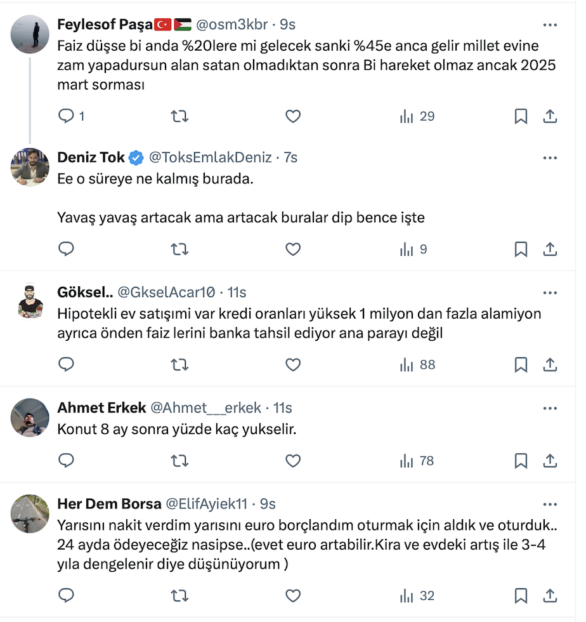586x622 pixels.
Task: Share Göksel's tweet
Action: [x=550, y=365]
